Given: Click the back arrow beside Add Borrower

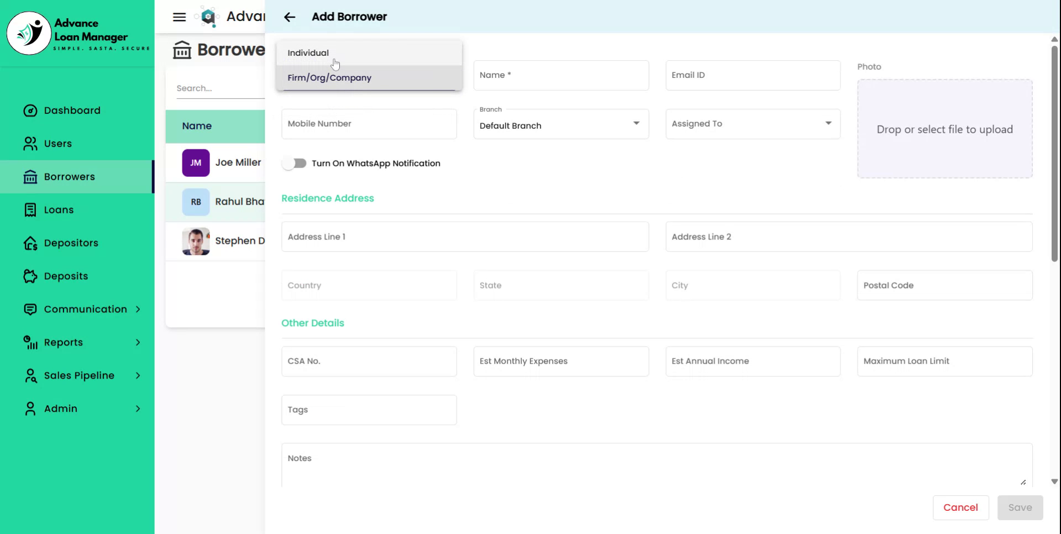Looking at the screenshot, I should (290, 17).
